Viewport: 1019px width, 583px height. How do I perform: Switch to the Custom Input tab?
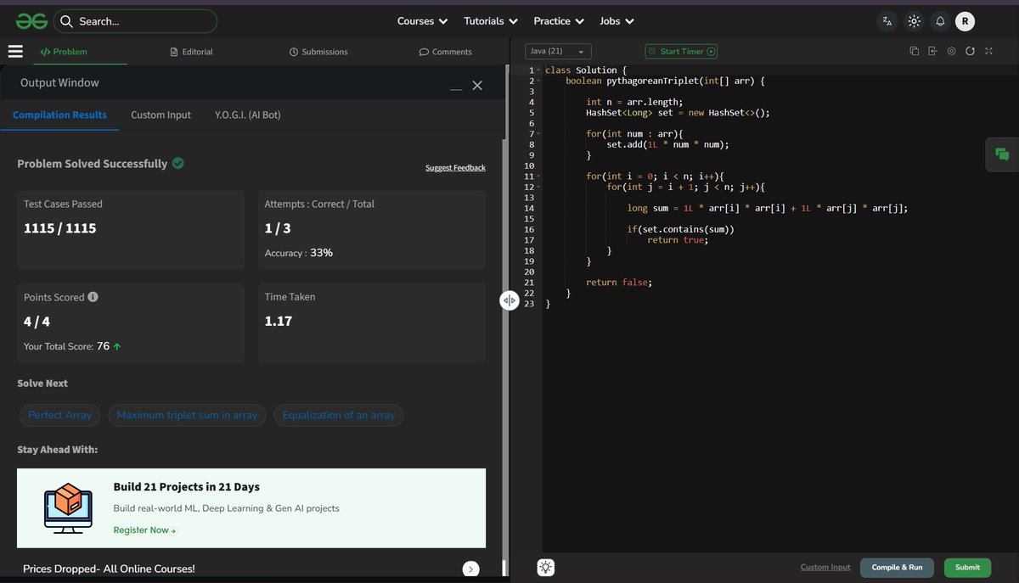click(160, 115)
